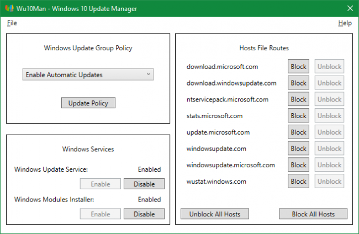
Task: Block stats.microsoft.com host
Action: click(x=298, y=116)
